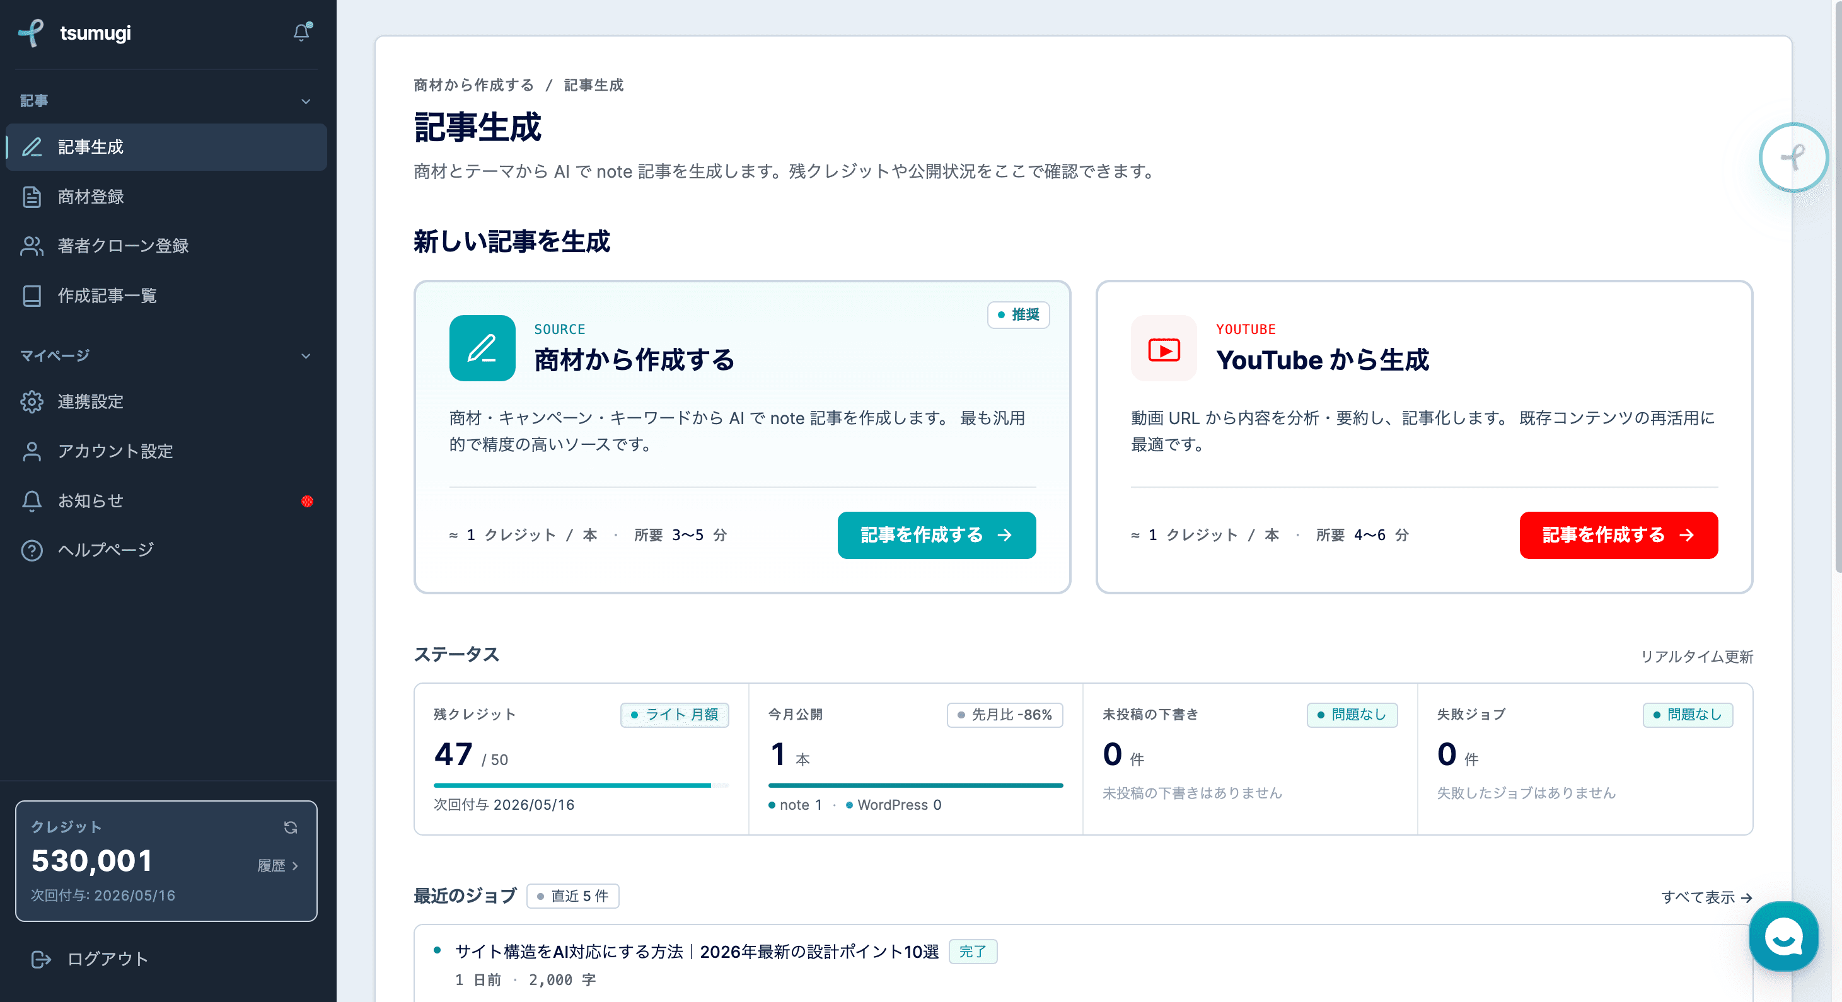Click the 記事生成 breadcrumb
This screenshot has height=1002, width=1842.
click(593, 85)
